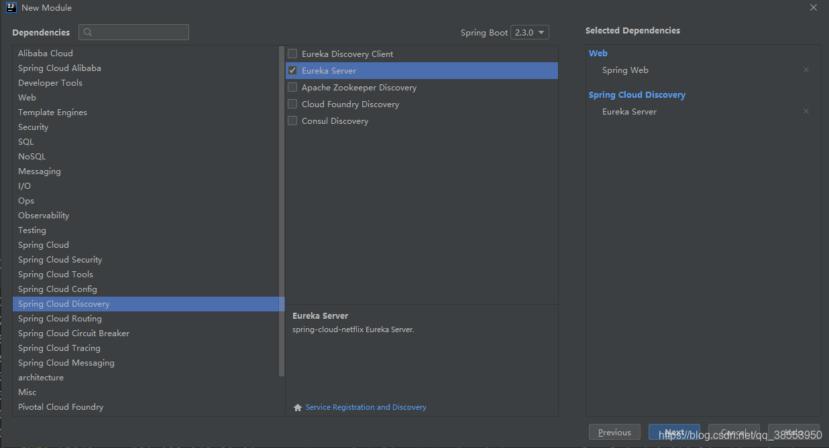This screenshot has height=448, width=829.
Task: Select Alibaba Cloud category
Action: (x=146, y=54)
